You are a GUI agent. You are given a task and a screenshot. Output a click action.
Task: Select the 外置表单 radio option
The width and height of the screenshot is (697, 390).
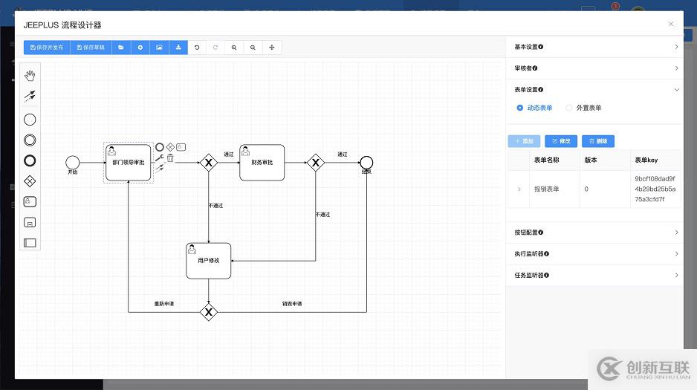569,108
